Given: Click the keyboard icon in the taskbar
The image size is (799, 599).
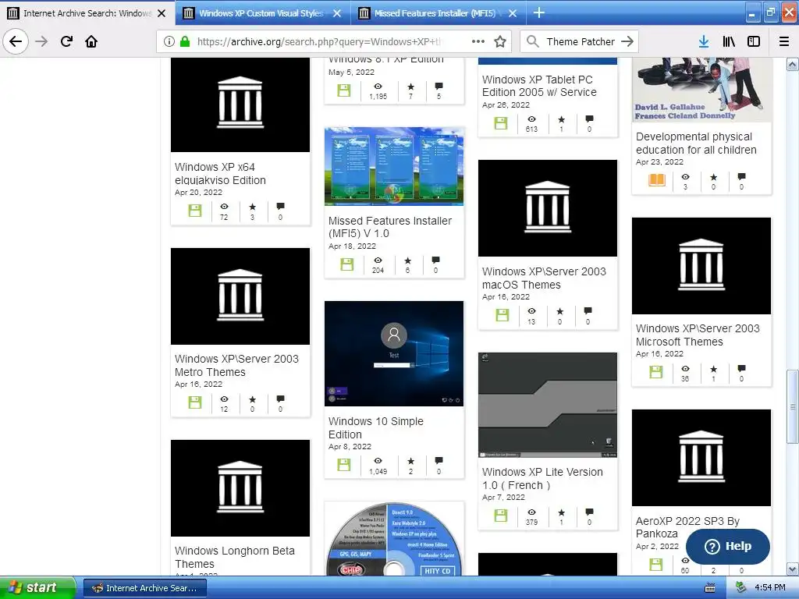Looking at the screenshot, I should 710,588.
